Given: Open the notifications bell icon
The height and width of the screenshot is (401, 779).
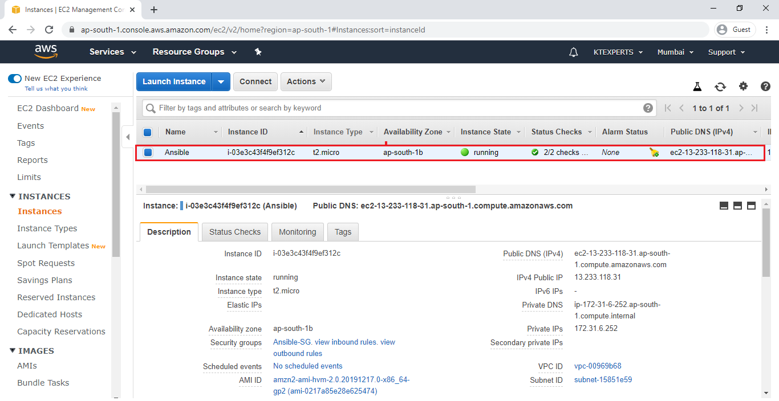Looking at the screenshot, I should point(573,52).
